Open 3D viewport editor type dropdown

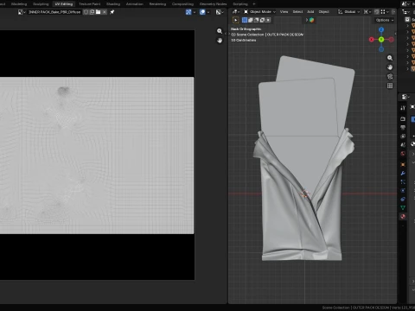click(x=236, y=12)
